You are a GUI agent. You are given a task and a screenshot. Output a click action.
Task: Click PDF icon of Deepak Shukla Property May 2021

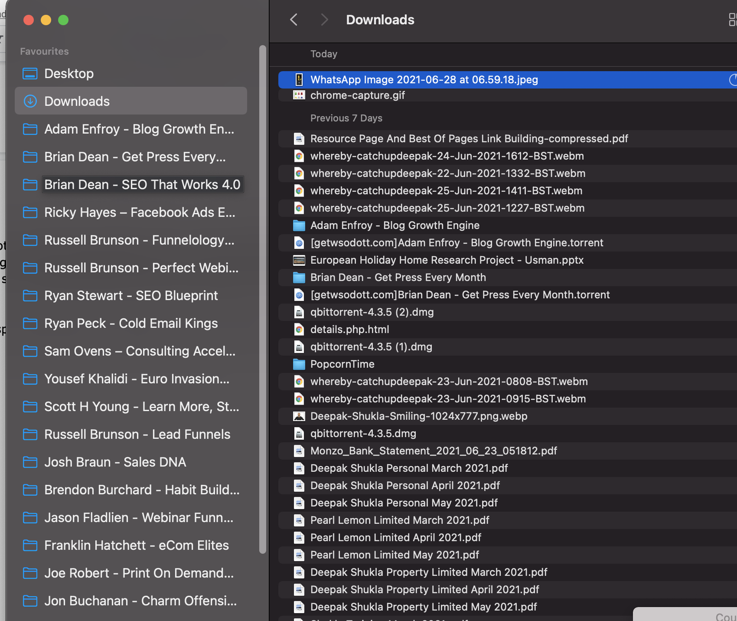299,607
